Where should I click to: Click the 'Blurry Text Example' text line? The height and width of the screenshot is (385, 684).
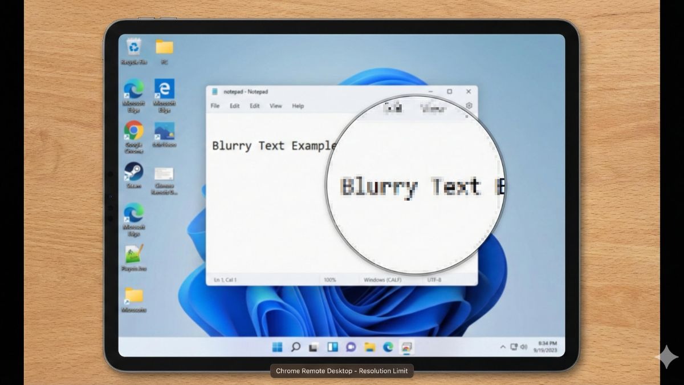click(x=274, y=146)
